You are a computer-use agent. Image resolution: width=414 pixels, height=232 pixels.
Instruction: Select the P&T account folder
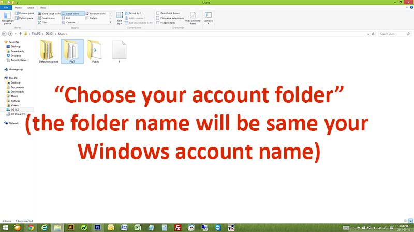coord(72,52)
